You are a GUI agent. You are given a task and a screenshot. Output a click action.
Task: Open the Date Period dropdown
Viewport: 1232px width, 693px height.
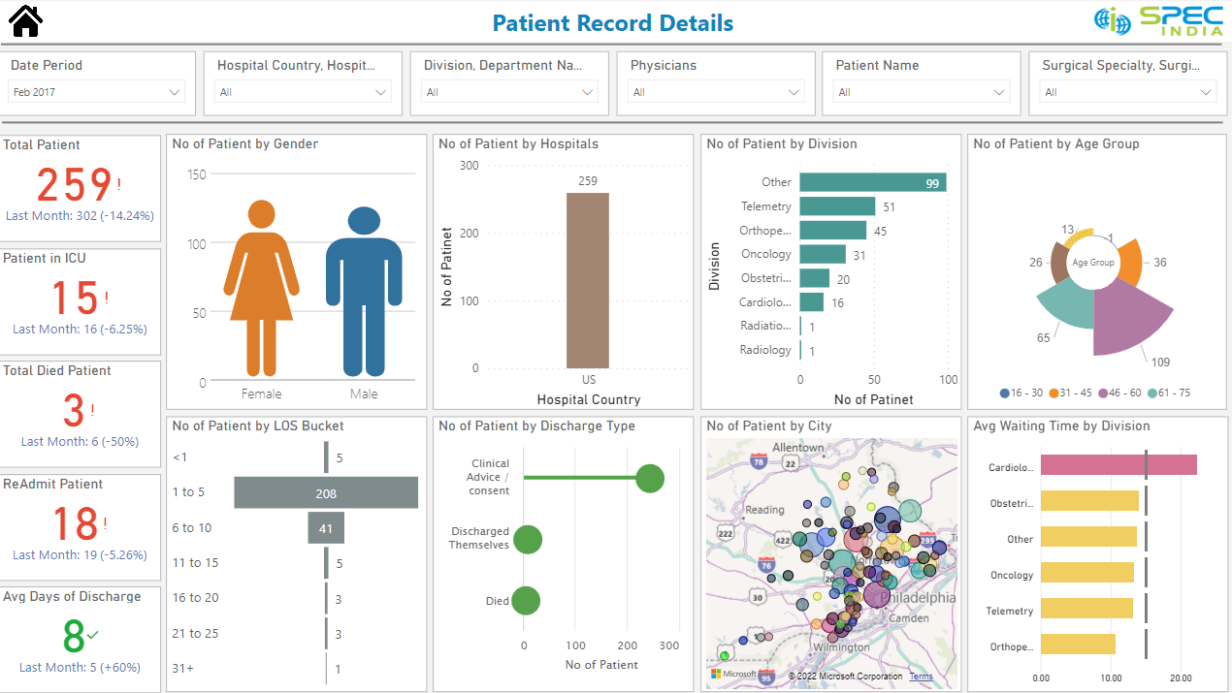click(x=98, y=92)
